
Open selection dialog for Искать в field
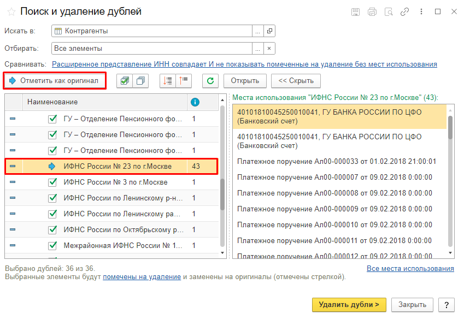click(257, 31)
